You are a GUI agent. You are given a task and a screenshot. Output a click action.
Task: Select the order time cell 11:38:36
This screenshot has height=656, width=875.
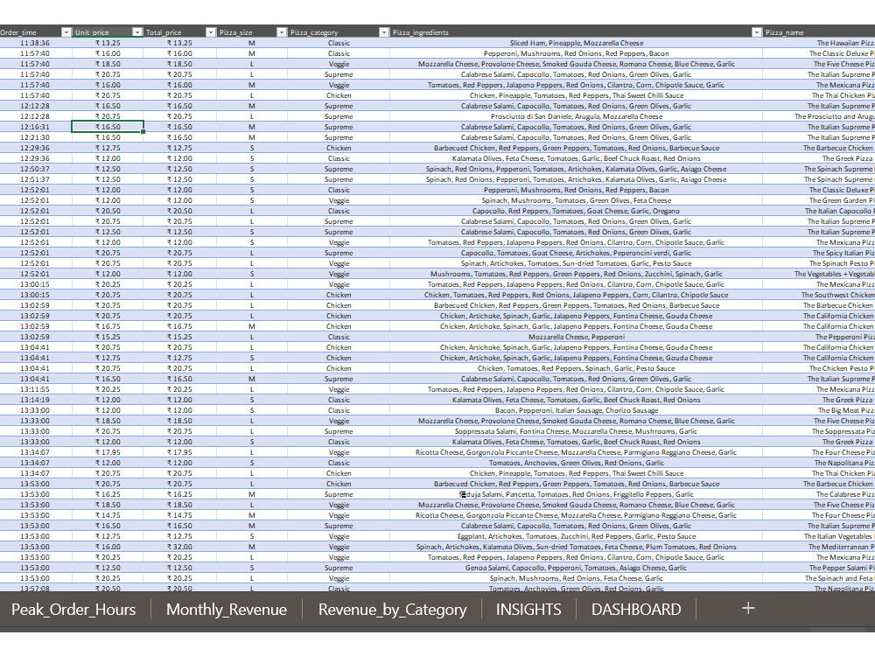[35, 43]
